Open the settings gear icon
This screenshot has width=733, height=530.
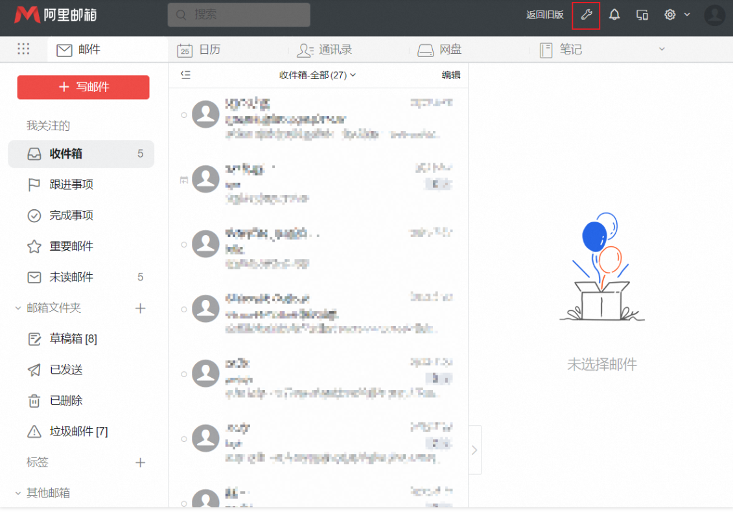[x=670, y=15]
